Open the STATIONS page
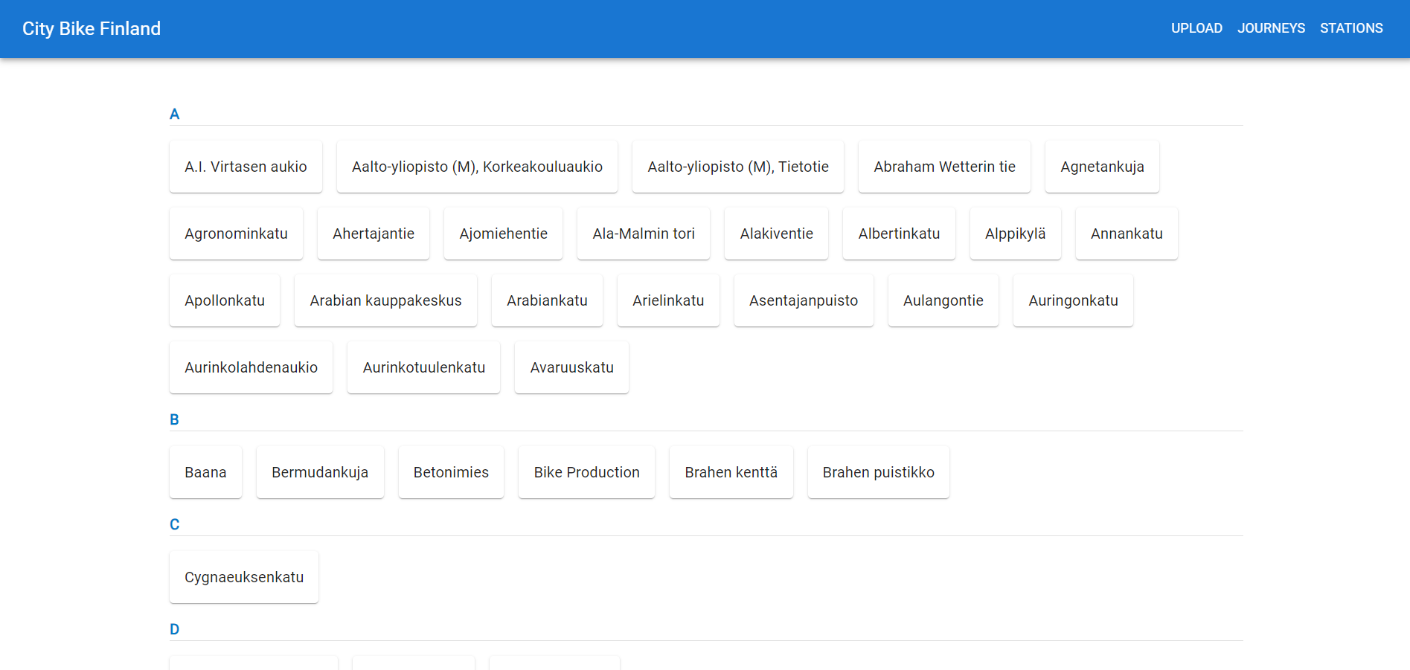Screen dimensions: 1410x670 [1351, 28]
